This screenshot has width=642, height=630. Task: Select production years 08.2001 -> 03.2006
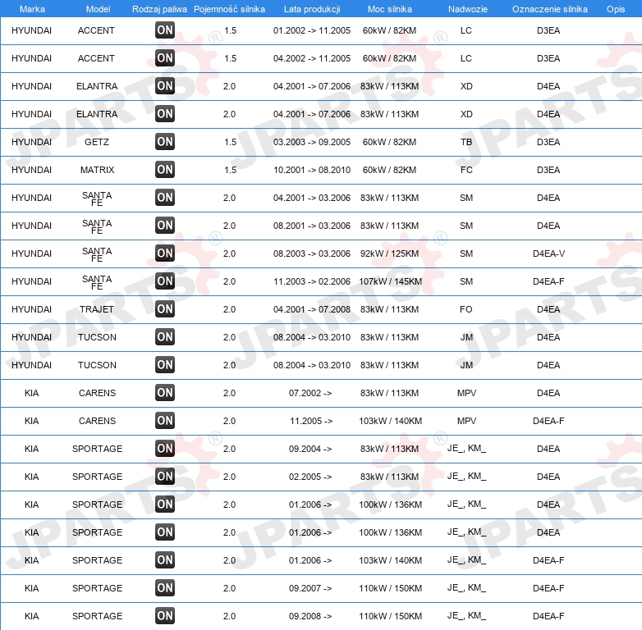click(312, 226)
